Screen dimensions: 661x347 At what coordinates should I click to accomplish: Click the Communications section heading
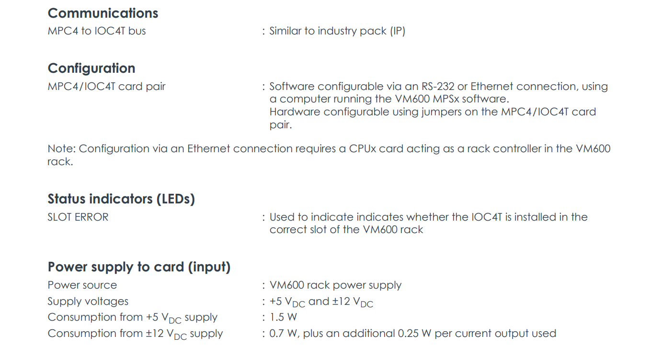pyautogui.click(x=103, y=13)
